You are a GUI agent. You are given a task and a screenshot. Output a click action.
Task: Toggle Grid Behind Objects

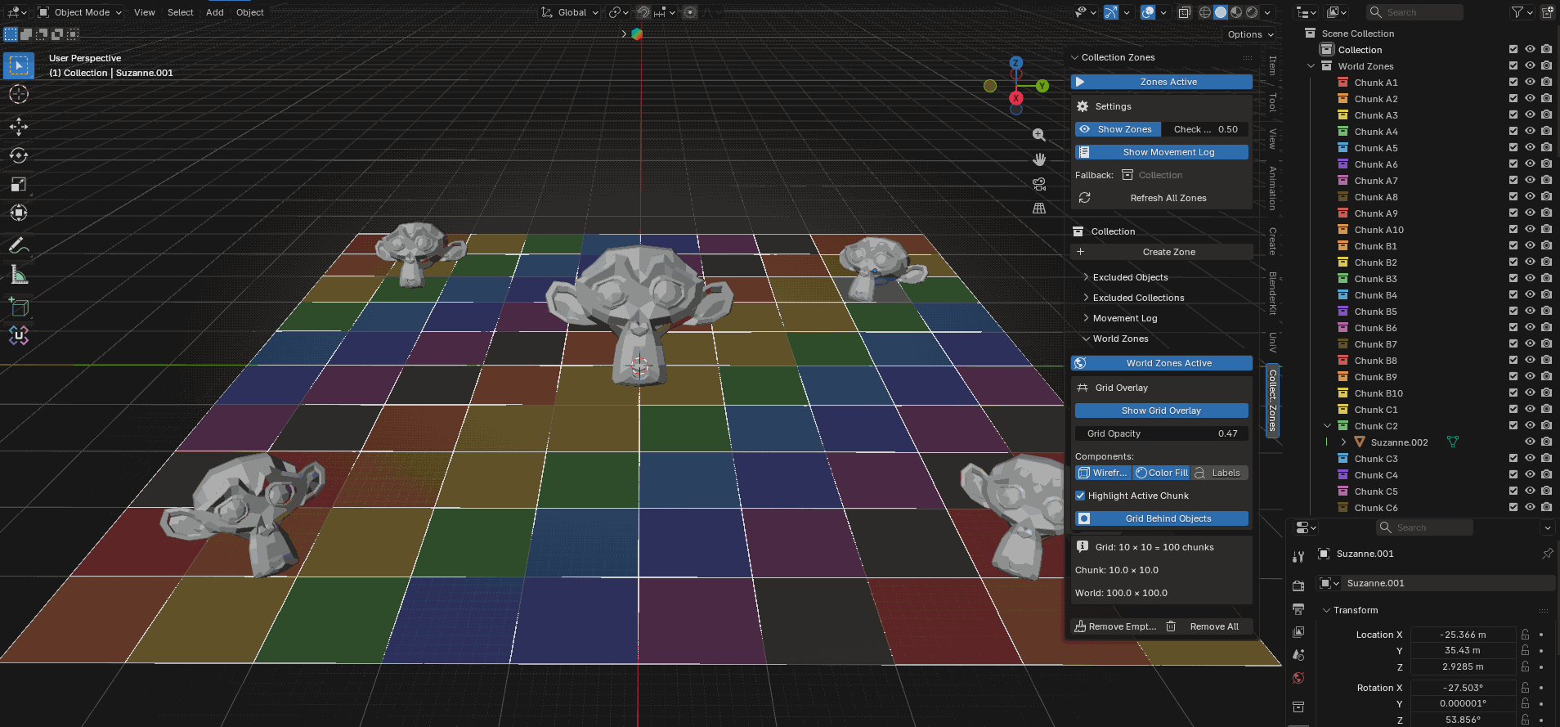click(1161, 518)
